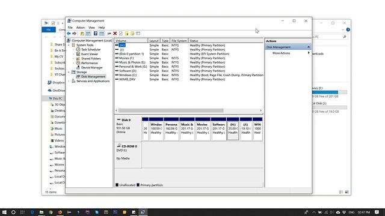Click the Unallocated black legend swatch

click(117, 185)
